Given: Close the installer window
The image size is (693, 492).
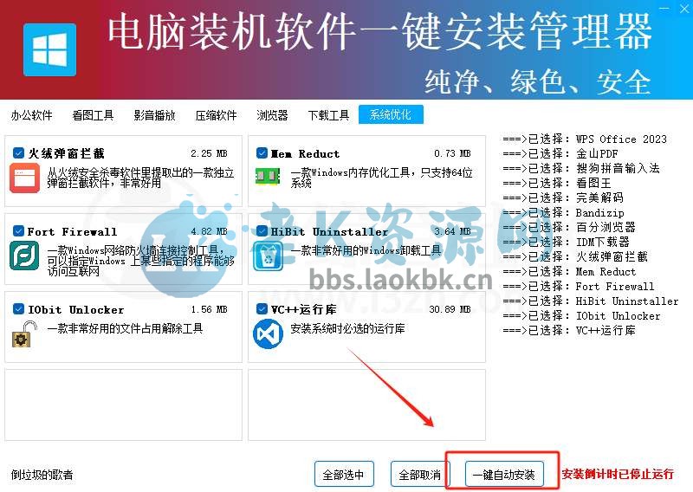Looking at the screenshot, I should tap(684, 8).
